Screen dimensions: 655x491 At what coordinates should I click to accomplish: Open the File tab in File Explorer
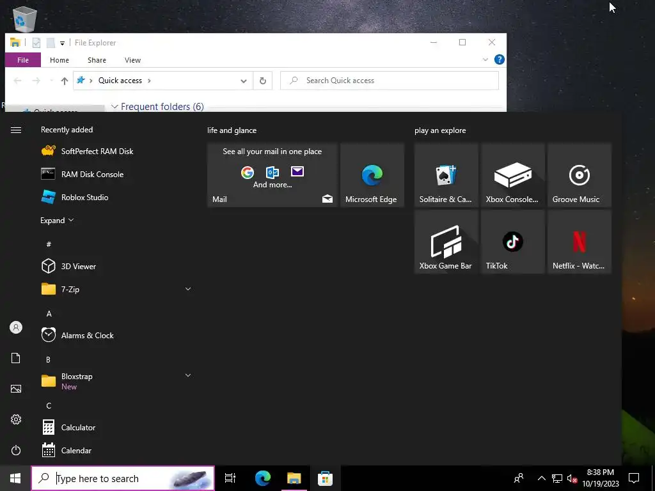click(23, 59)
